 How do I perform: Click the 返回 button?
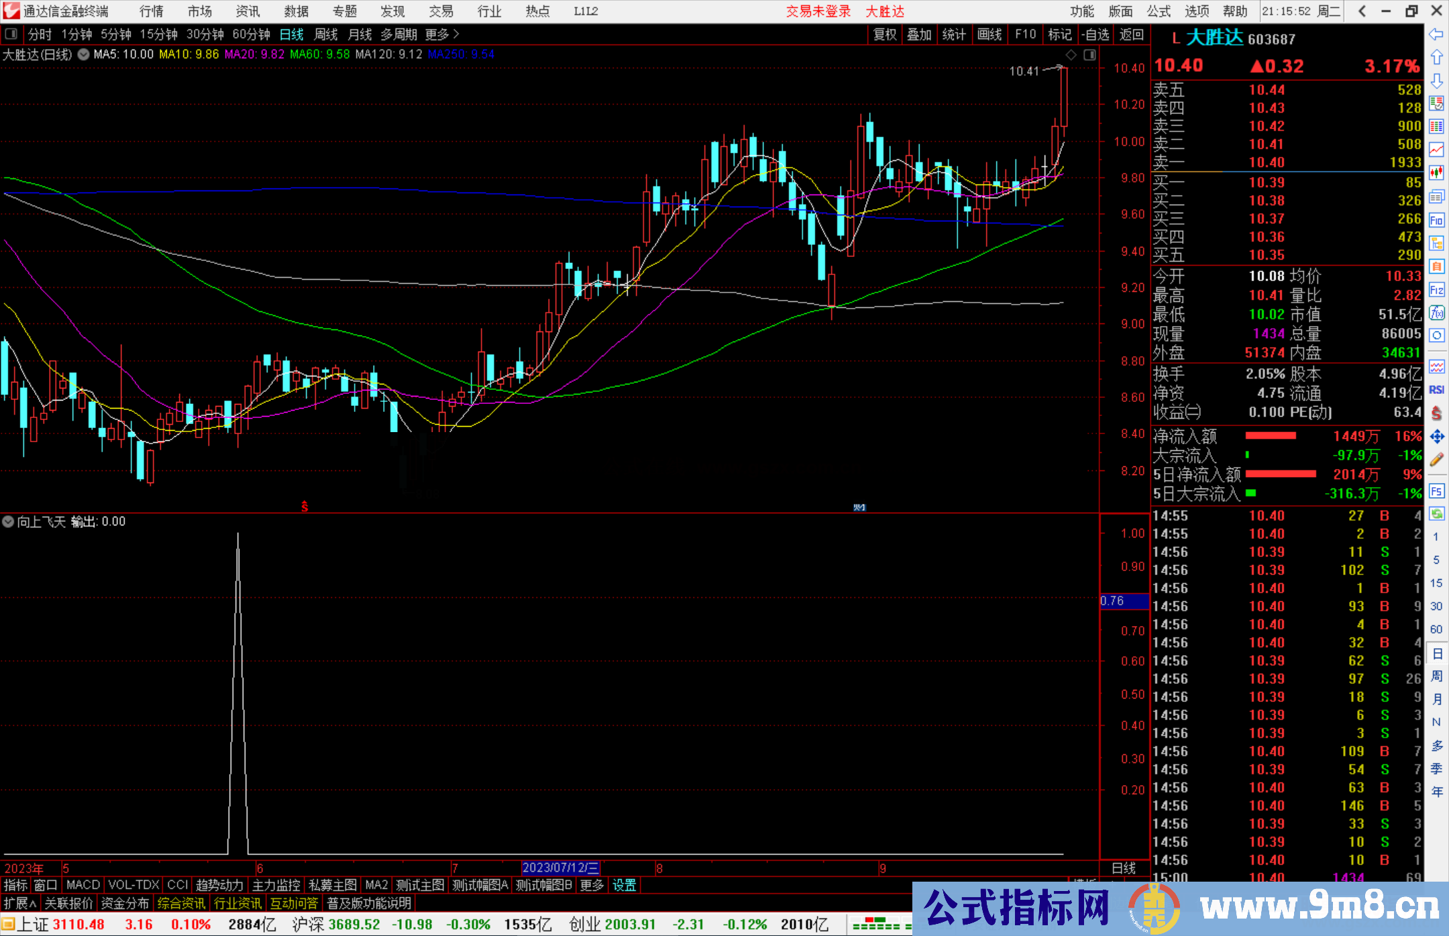tap(1132, 34)
